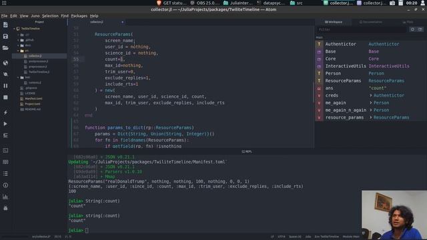Screen dimensions: 427x240
Task: Click the Stop Julia square icon
Action: click(x=5, y=97)
